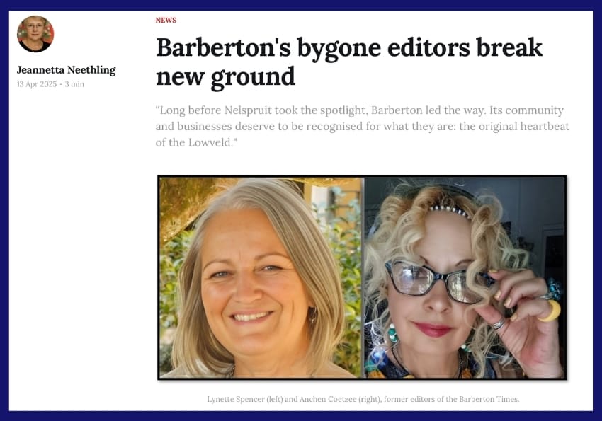This screenshot has width=602, height=421.
Task: Click the headline "Barberton's bygone editors break new ground"
Action: (x=348, y=62)
